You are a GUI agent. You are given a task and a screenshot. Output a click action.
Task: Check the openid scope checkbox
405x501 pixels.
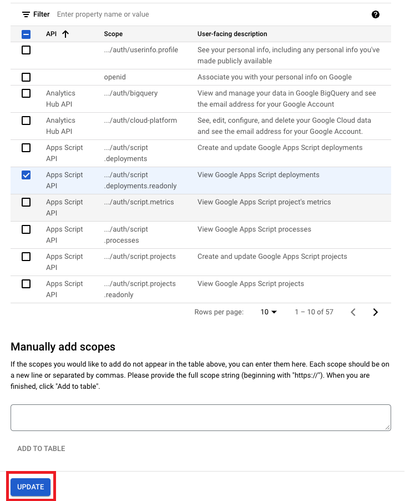pyautogui.click(x=26, y=77)
